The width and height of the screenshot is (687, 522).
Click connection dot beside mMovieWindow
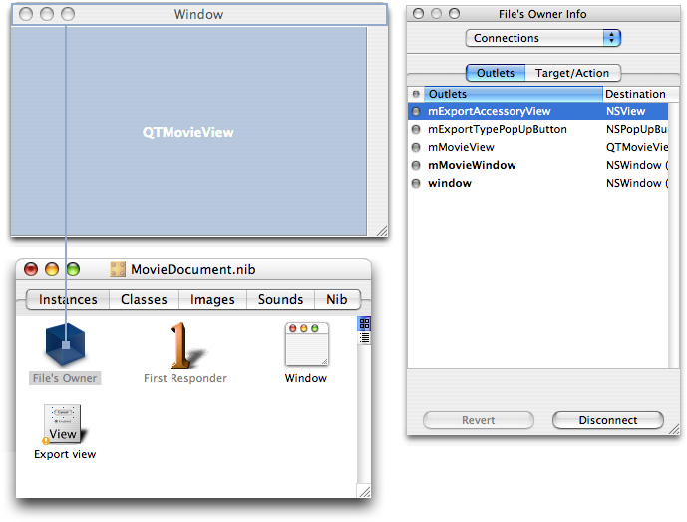(x=416, y=165)
